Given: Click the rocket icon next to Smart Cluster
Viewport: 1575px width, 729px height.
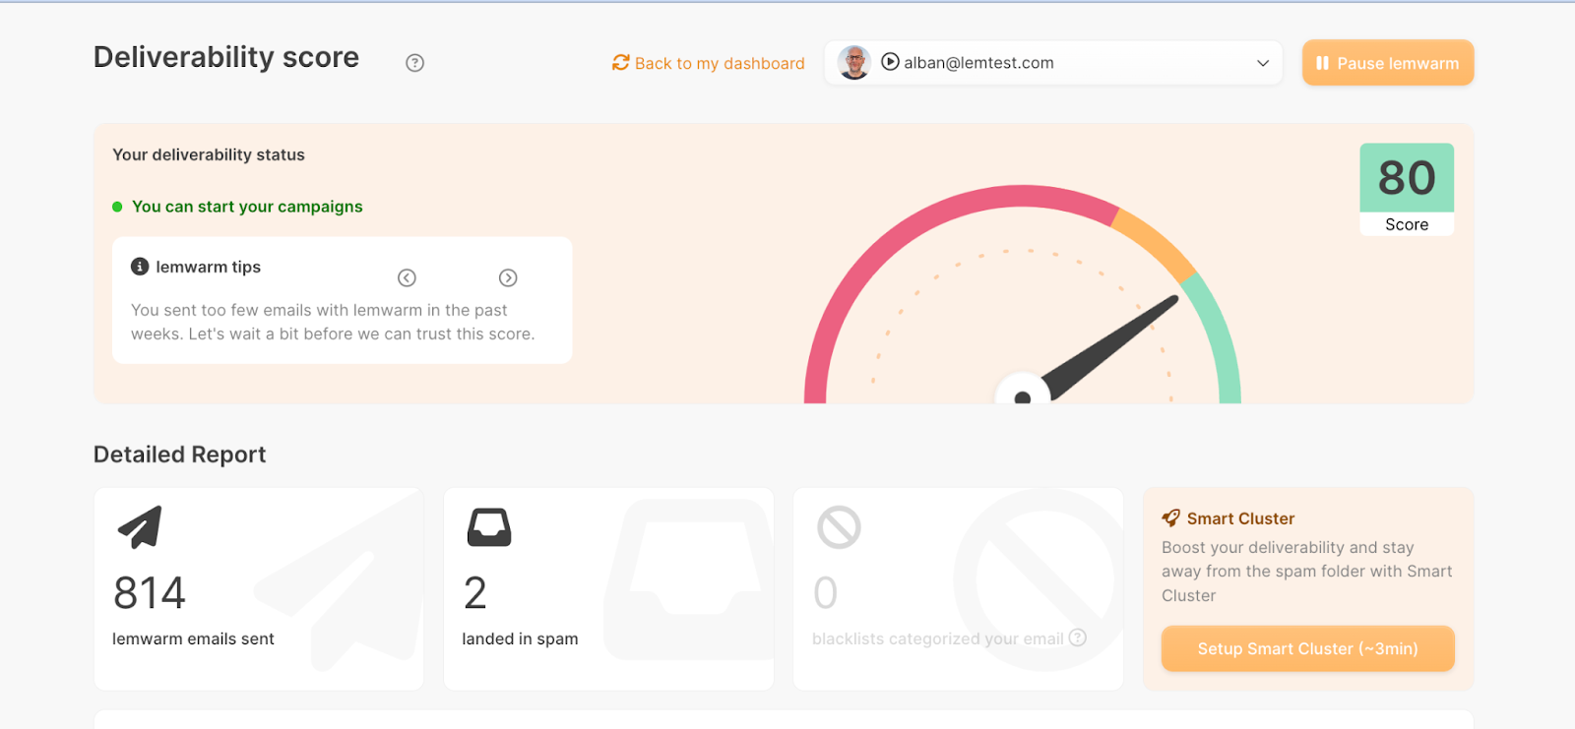Looking at the screenshot, I should (1170, 518).
